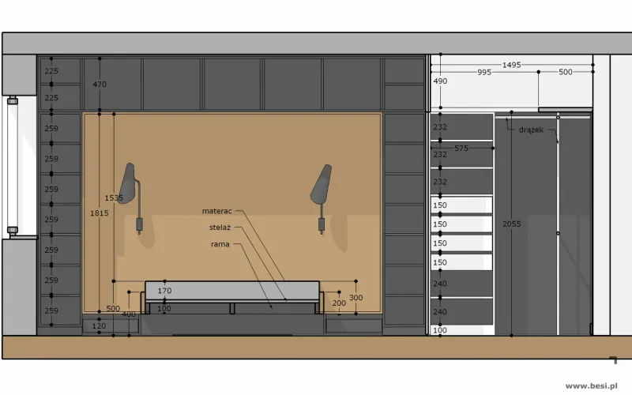The image size is (632, 395).
Task: Click the 575 shelf width dimension
Action: [461, 149]
